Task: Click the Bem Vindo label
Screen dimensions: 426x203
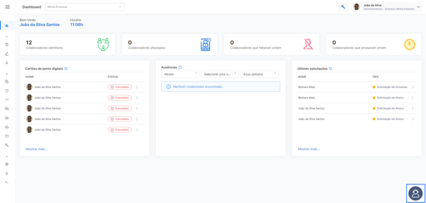Action: (x=27, y=20)
